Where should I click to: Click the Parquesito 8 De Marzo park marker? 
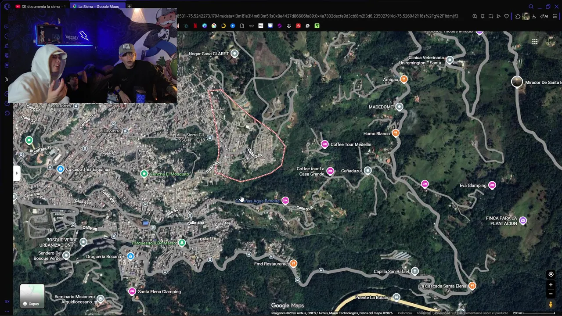182,243
